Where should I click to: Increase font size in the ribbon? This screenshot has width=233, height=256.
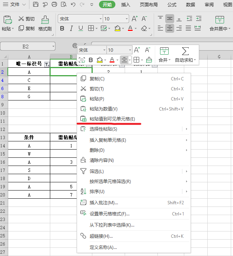pos(135,19)
